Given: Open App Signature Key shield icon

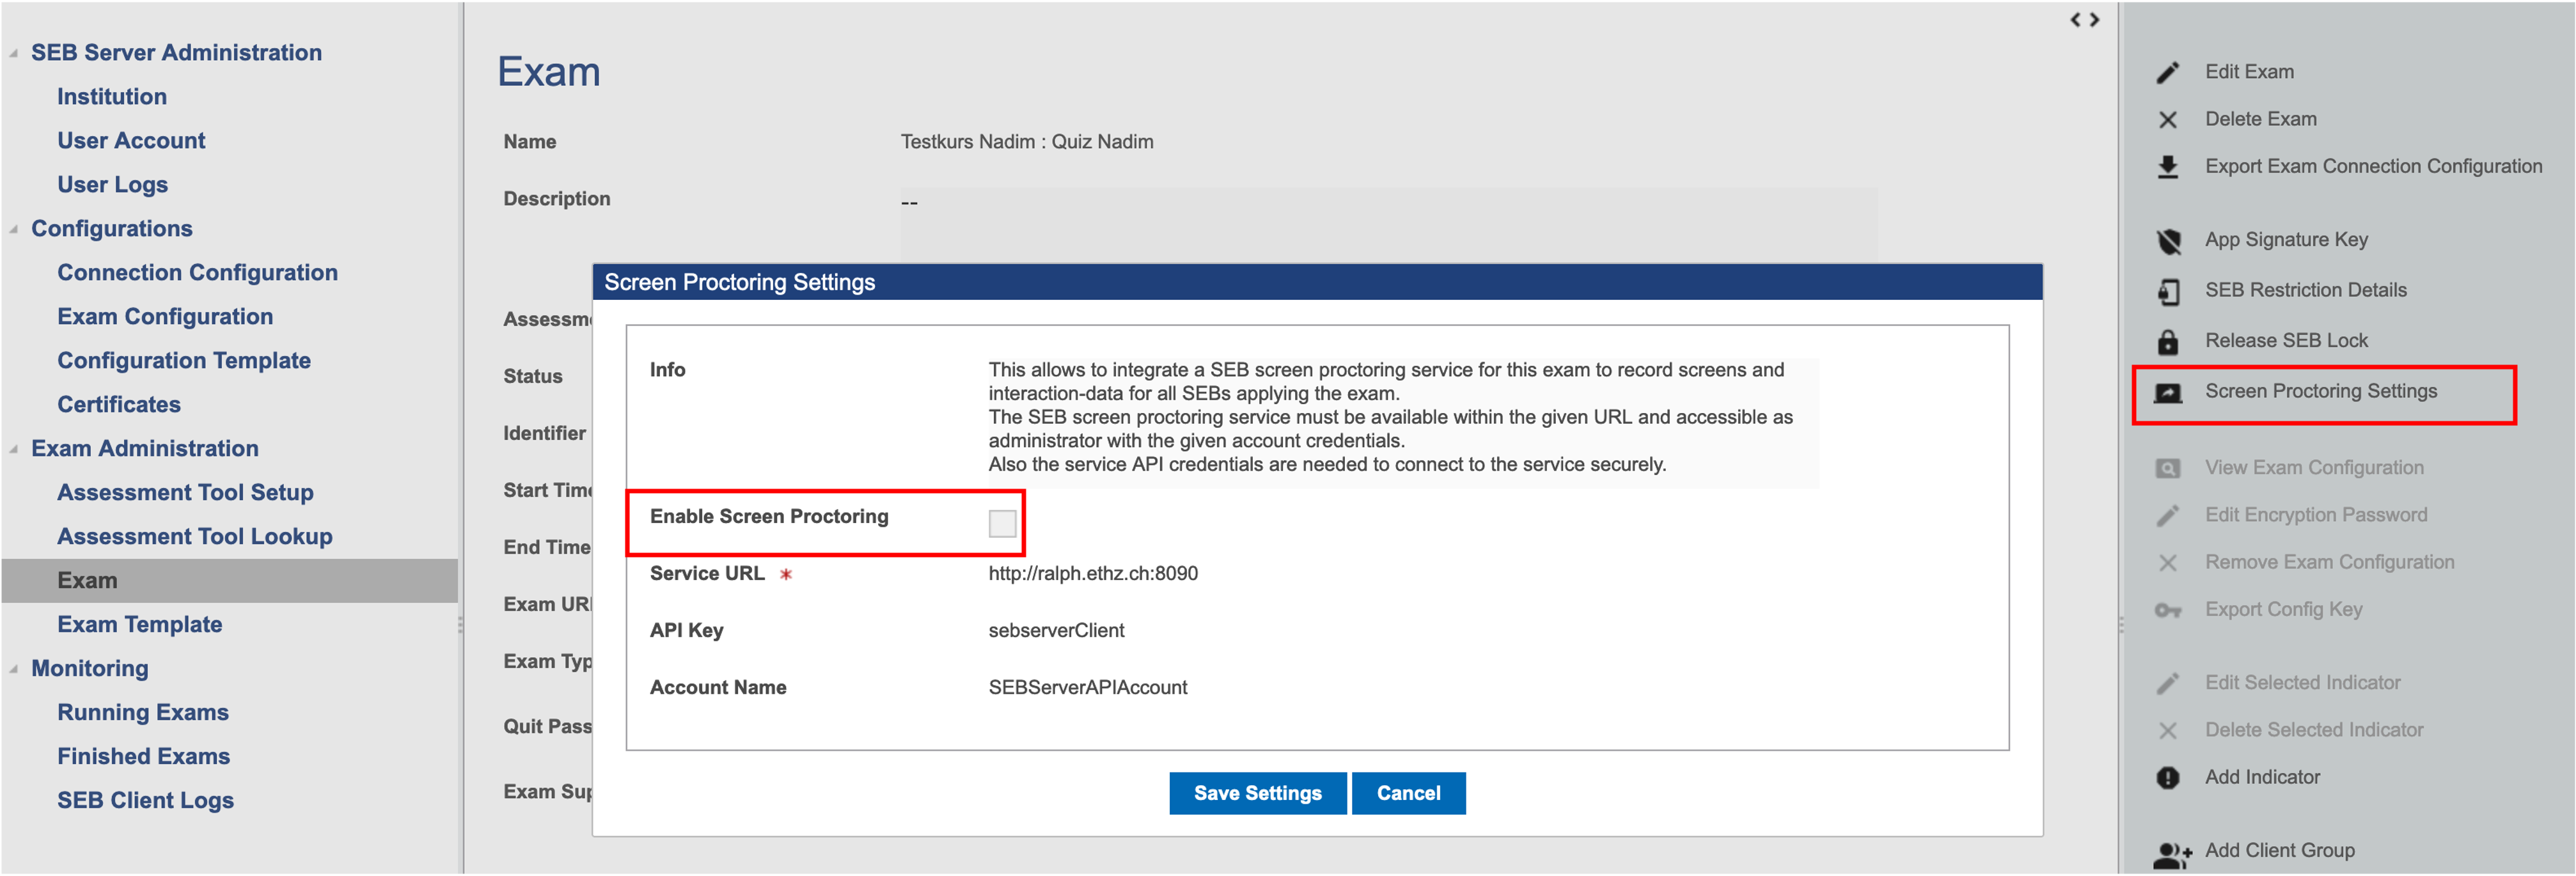Looking at the screenshot, I should coord(2168,241).
